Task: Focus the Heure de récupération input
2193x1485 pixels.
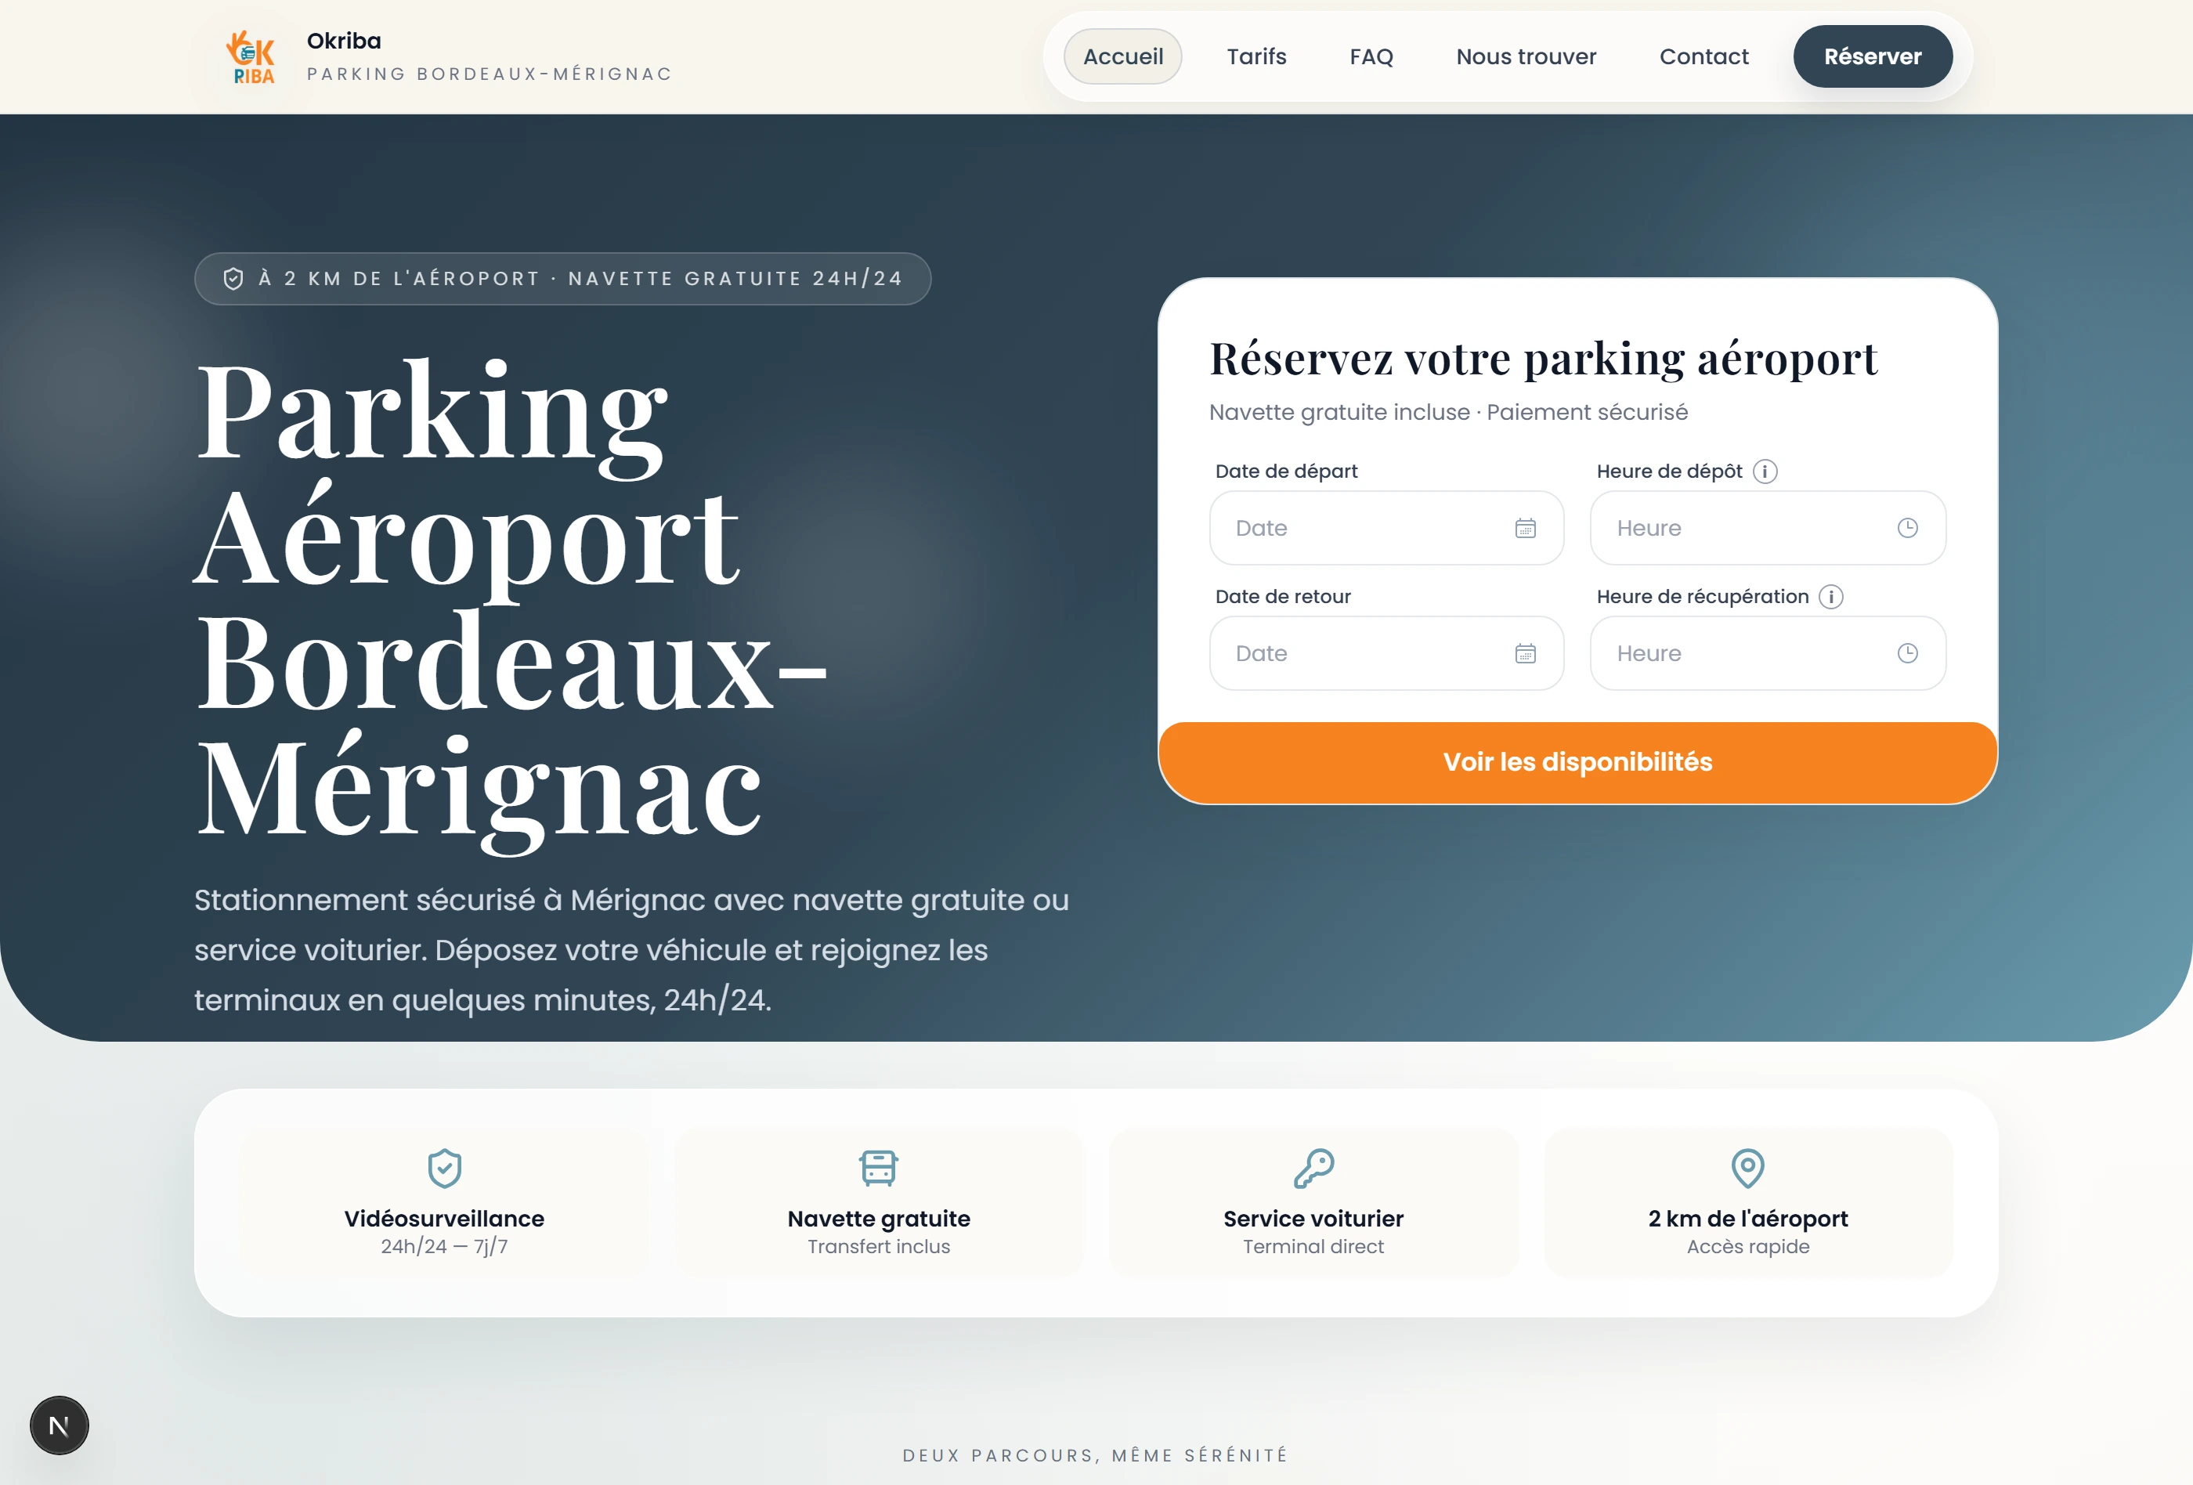Action: (x=1768, y=654)
